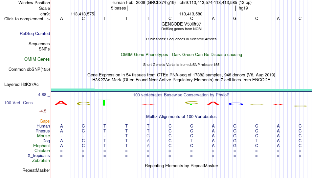
Task: Click the 5 bases scale bar
Action: [x=181, y=8]
